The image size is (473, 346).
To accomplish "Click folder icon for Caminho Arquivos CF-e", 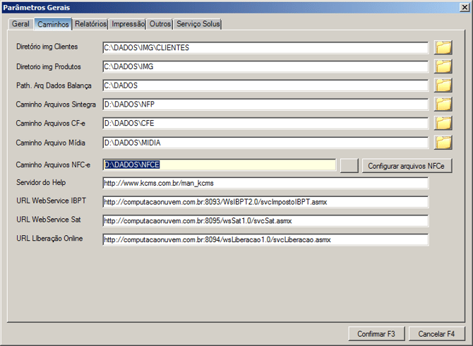I will [x=443, y=124].
